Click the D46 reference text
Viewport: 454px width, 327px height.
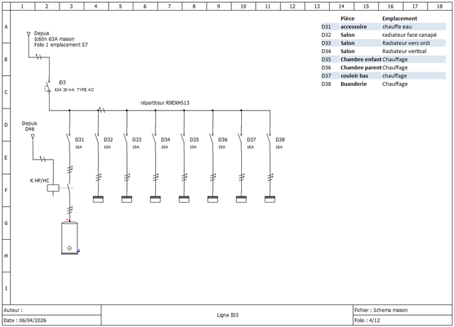pos(30,129)
